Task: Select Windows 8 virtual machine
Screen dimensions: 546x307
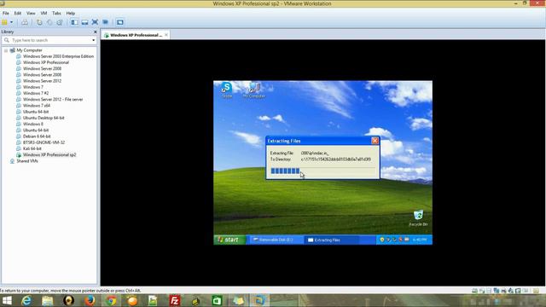Action: [33, 125]
